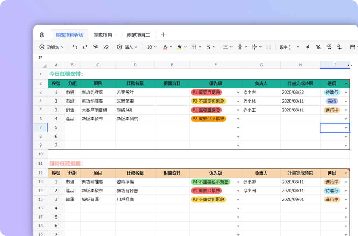Image resolution: width=358 pixels, height=236 pixels.
Task: Open the sheet list layers icon
Action: click(42, 35)
